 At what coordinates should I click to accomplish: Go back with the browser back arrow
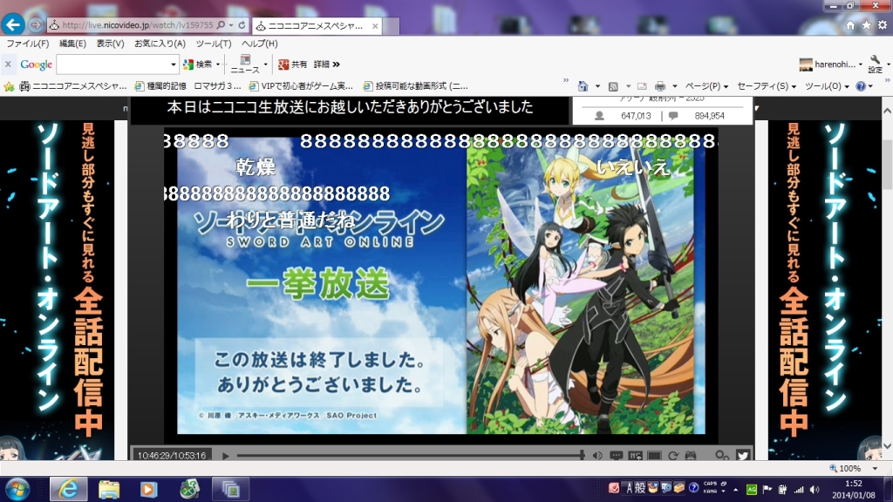pyautogui.click(x=13, y=24)
